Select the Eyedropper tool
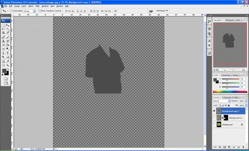 point(7,61)
